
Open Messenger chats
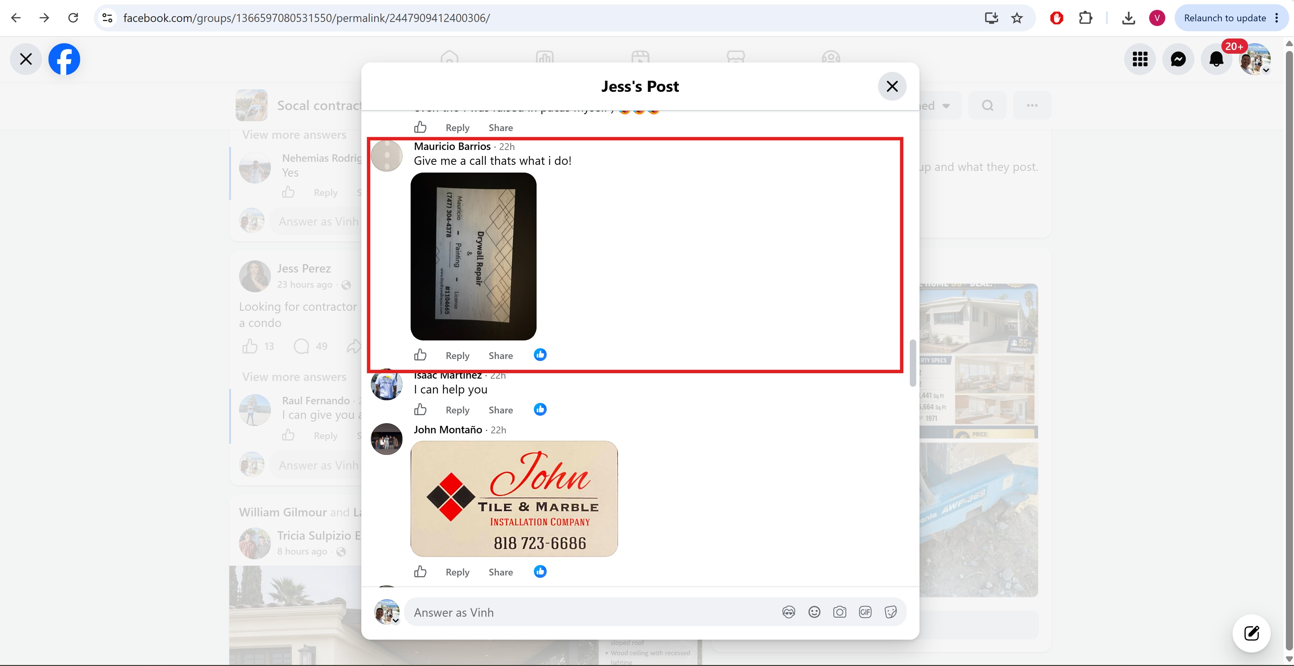1178,59
